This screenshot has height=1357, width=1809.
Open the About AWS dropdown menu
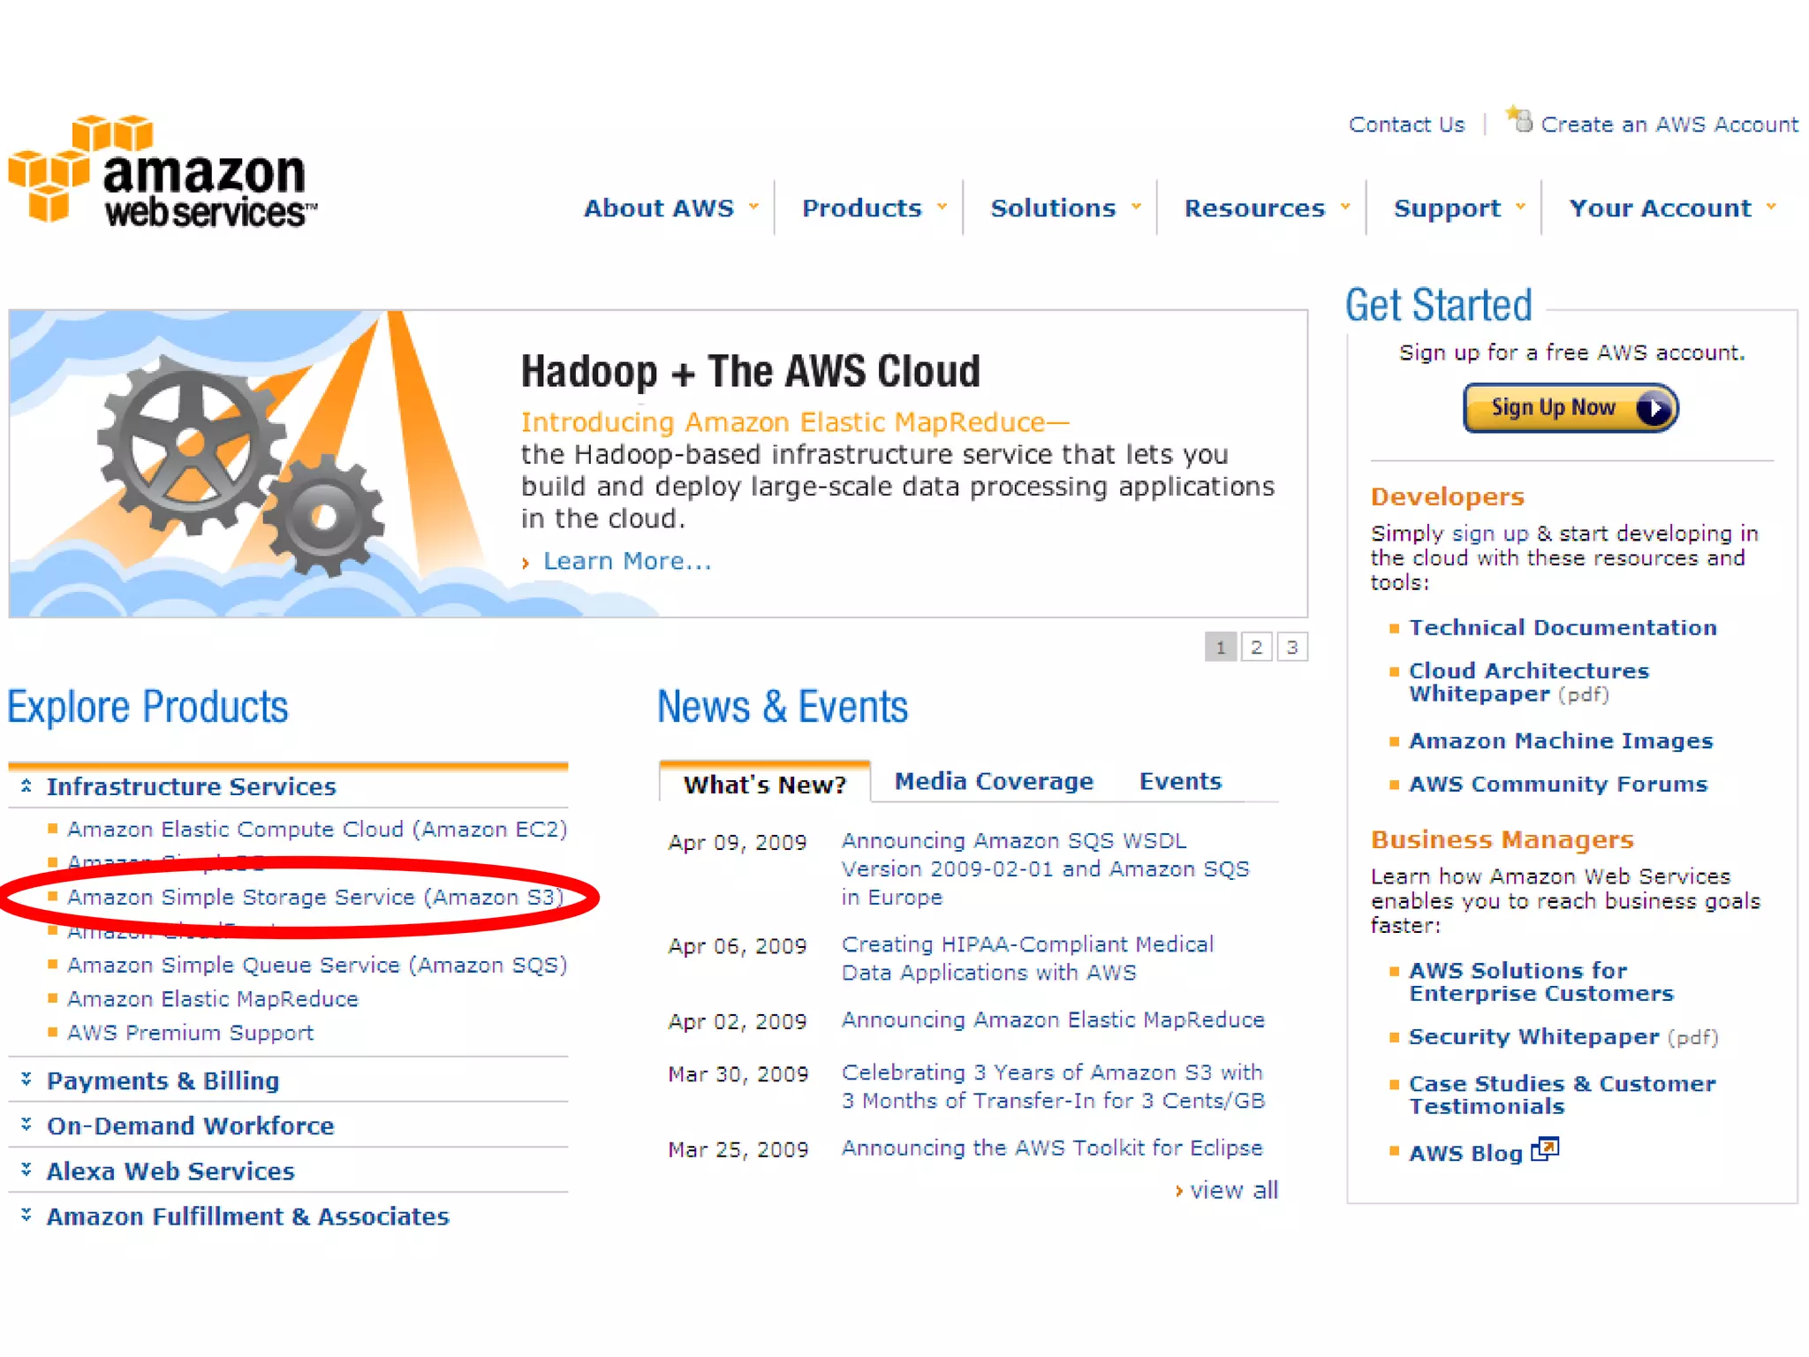(x=671, y=208)
